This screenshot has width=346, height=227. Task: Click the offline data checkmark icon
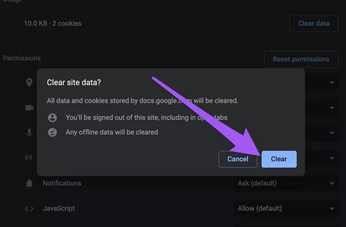point(52,132)
